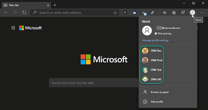Add this page to favorites star
The image size is (208, 110).
pos(115,13)
